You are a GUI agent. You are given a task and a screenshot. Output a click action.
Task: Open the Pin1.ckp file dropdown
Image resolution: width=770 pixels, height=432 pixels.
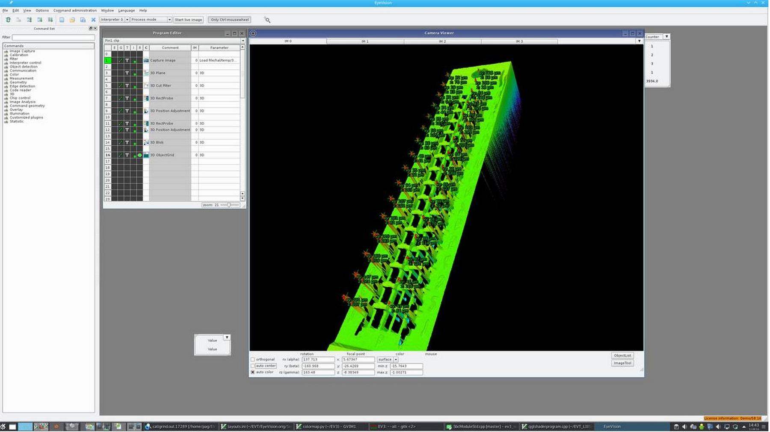click(x=243, y=41)
